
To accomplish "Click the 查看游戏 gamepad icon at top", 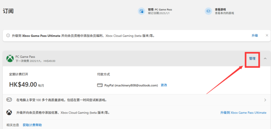I will [x=208, y=11].
